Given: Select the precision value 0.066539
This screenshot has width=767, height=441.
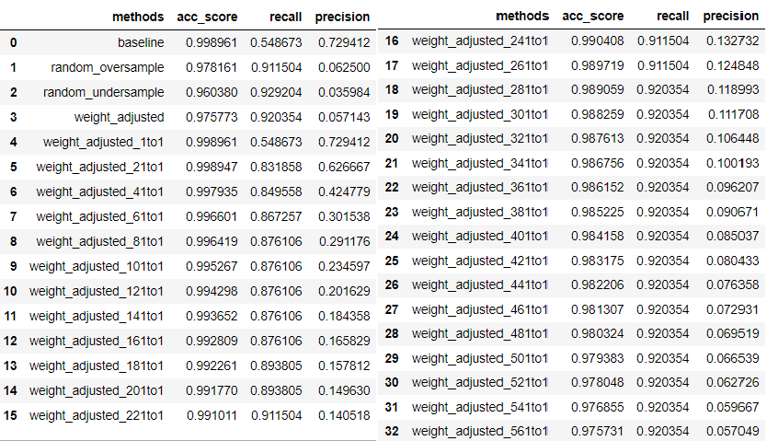Looking at the screenshot, I should click(732, 358).
